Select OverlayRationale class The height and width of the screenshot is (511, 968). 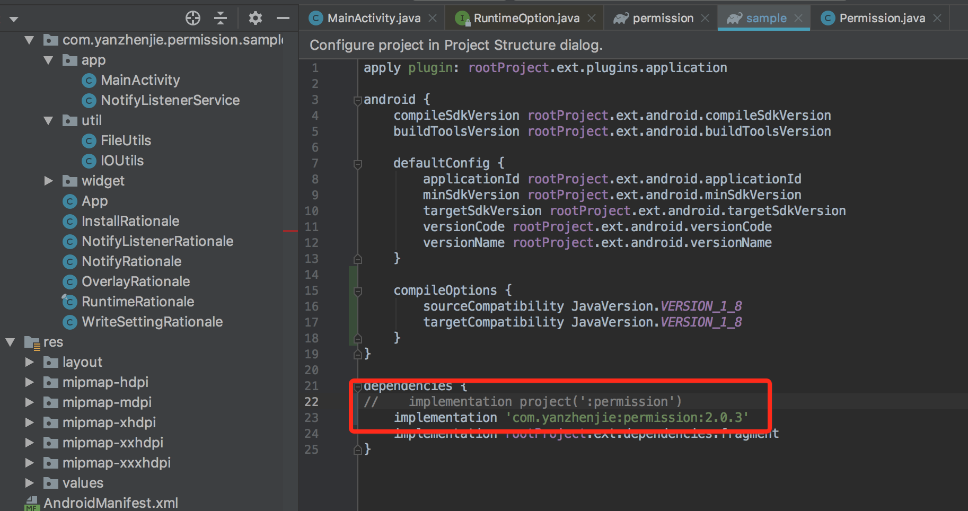pos(136,281)
